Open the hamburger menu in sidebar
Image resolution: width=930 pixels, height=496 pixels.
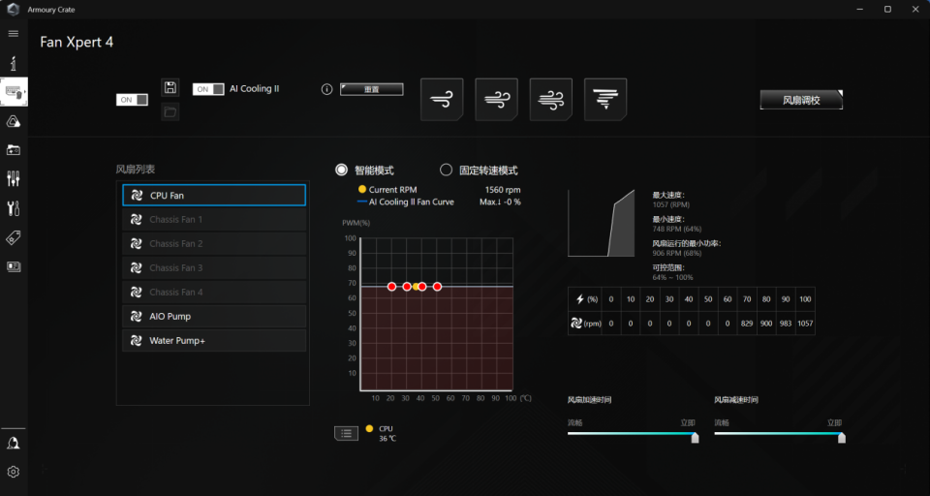click(13, 34)
